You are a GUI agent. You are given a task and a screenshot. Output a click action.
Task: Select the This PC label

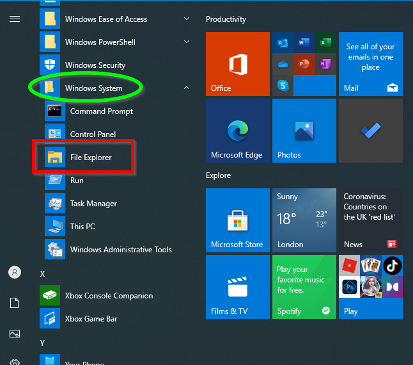[82, 226]
